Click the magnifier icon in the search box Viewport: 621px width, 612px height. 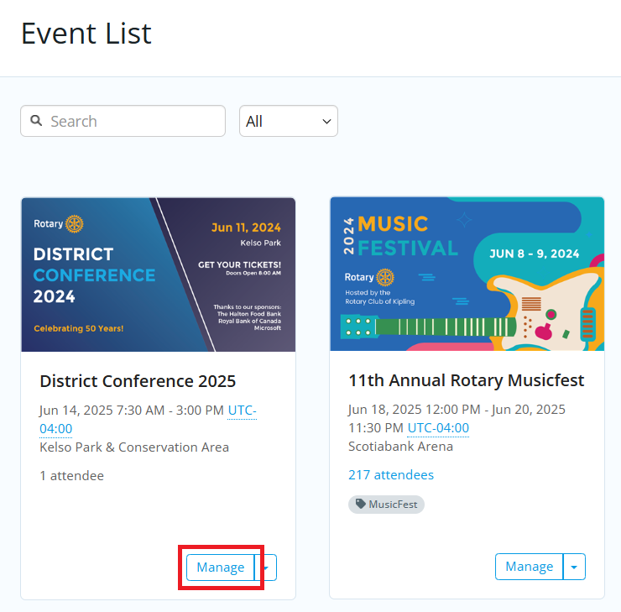tap(36, 120)
